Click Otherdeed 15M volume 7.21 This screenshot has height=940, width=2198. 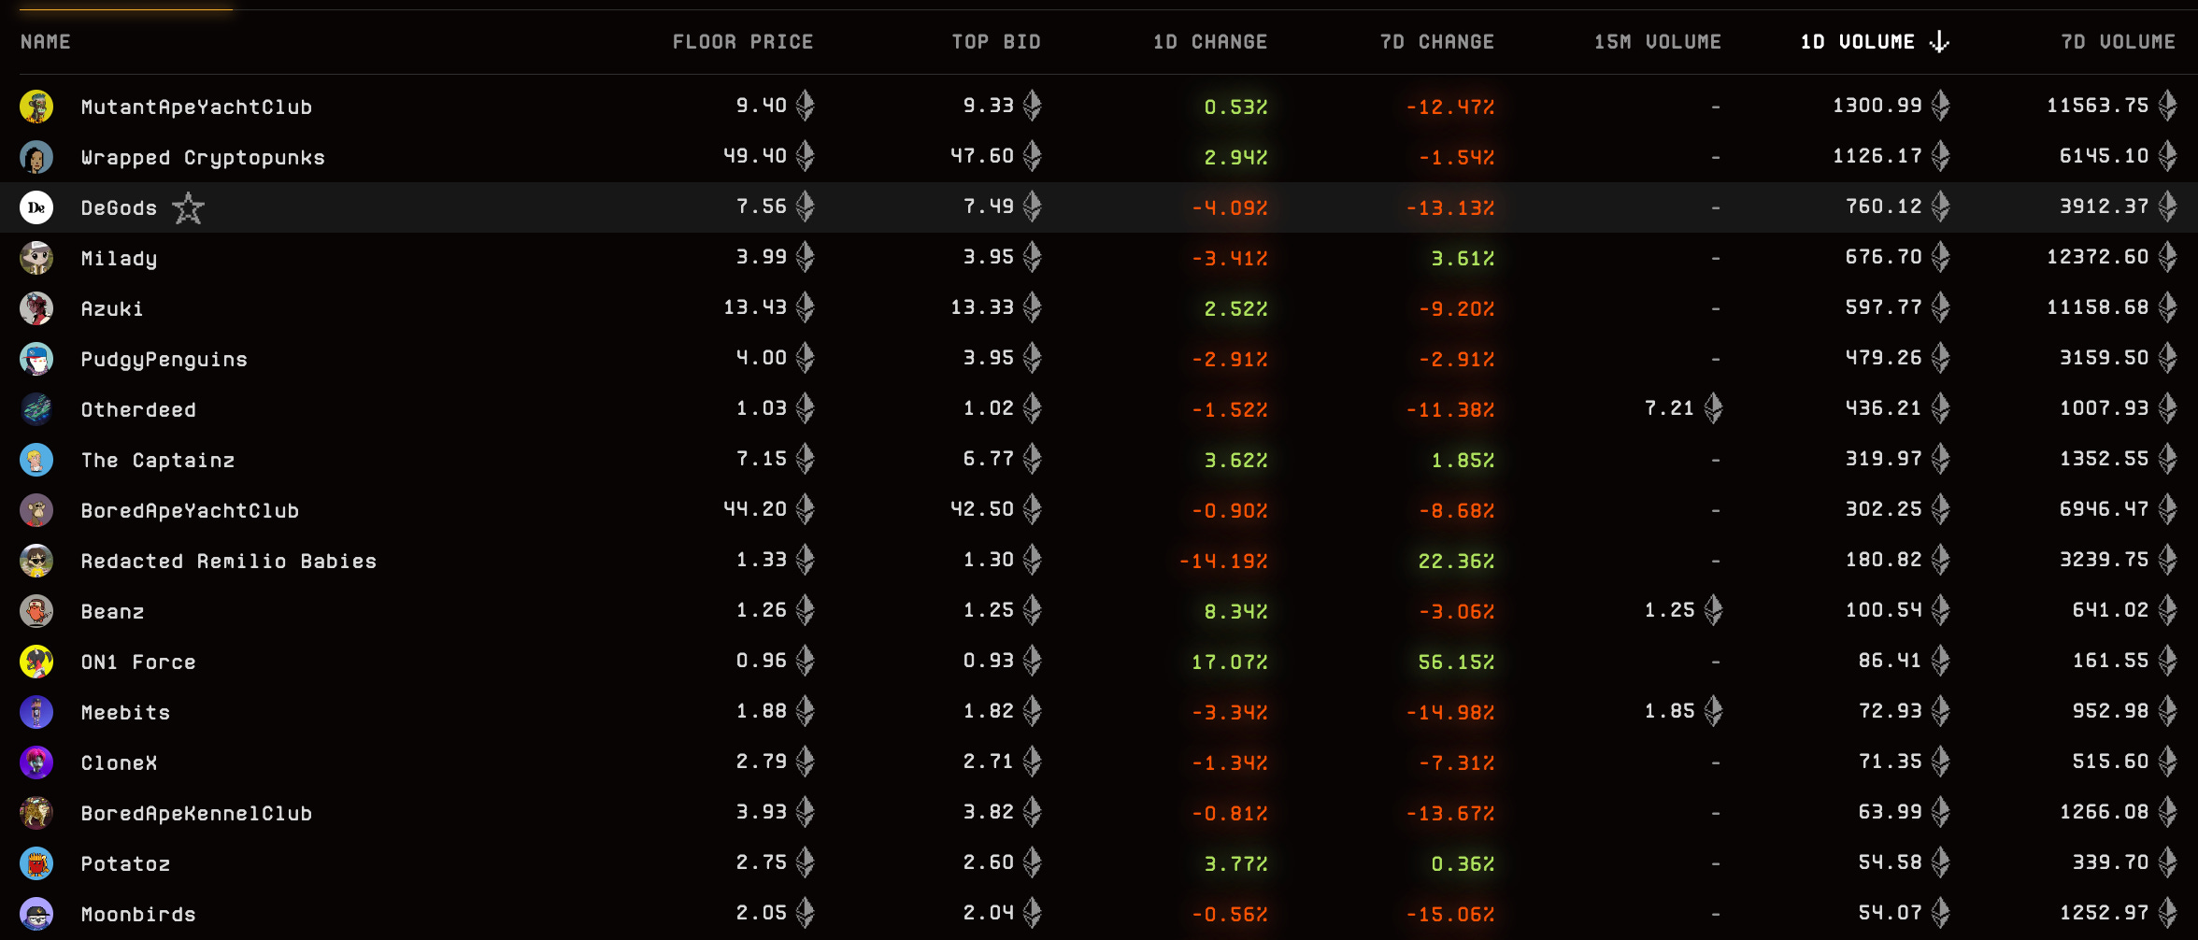pos(1669,408)
